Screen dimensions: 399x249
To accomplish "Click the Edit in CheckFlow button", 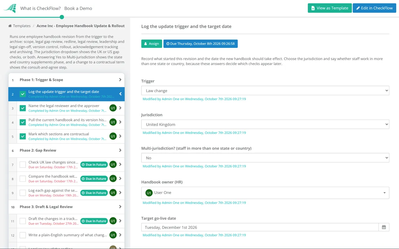I will click(374, 8).
